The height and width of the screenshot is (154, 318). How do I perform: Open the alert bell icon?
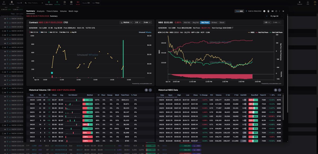(276, 11)
